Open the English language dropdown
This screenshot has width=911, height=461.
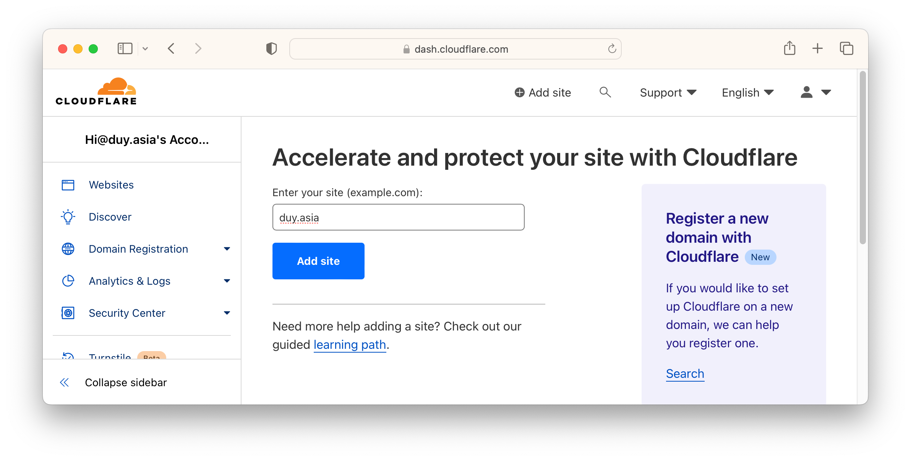[747, 92]
